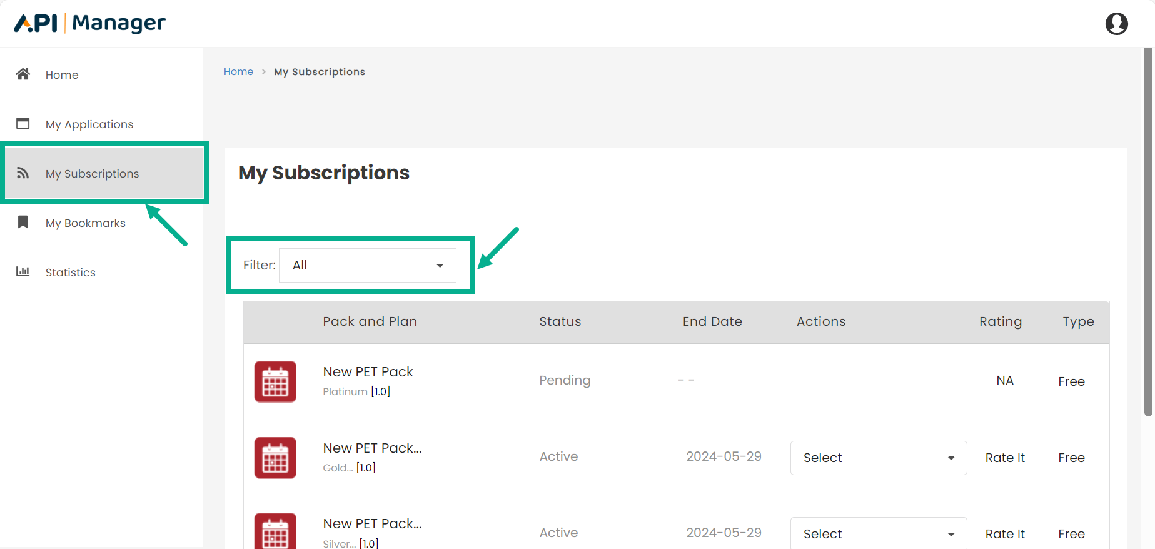Click the page vertical scrollbar
This screenshot has width=1155, height=549.
pyautogui.click(x=1148, y=231)
